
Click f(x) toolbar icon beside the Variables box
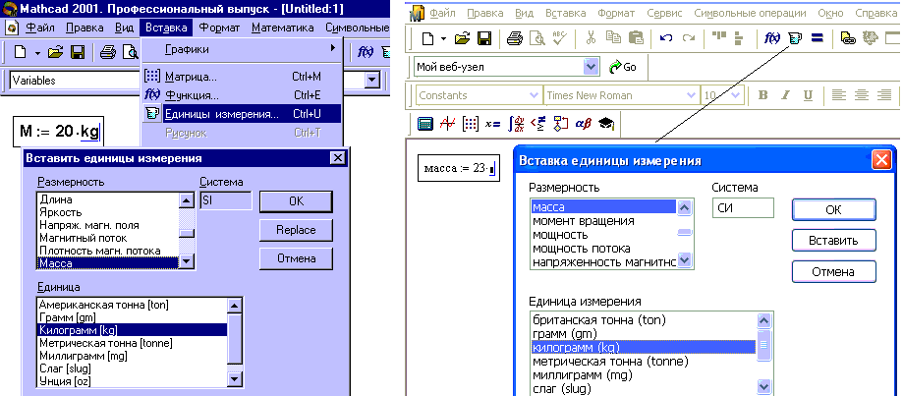pos(367,53)
